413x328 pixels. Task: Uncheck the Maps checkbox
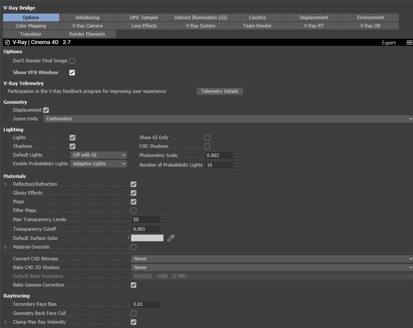(x=134, y=202)
